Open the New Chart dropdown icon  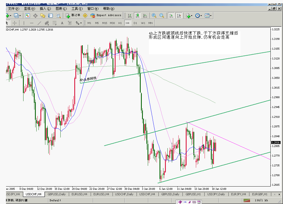coord(9,16)
